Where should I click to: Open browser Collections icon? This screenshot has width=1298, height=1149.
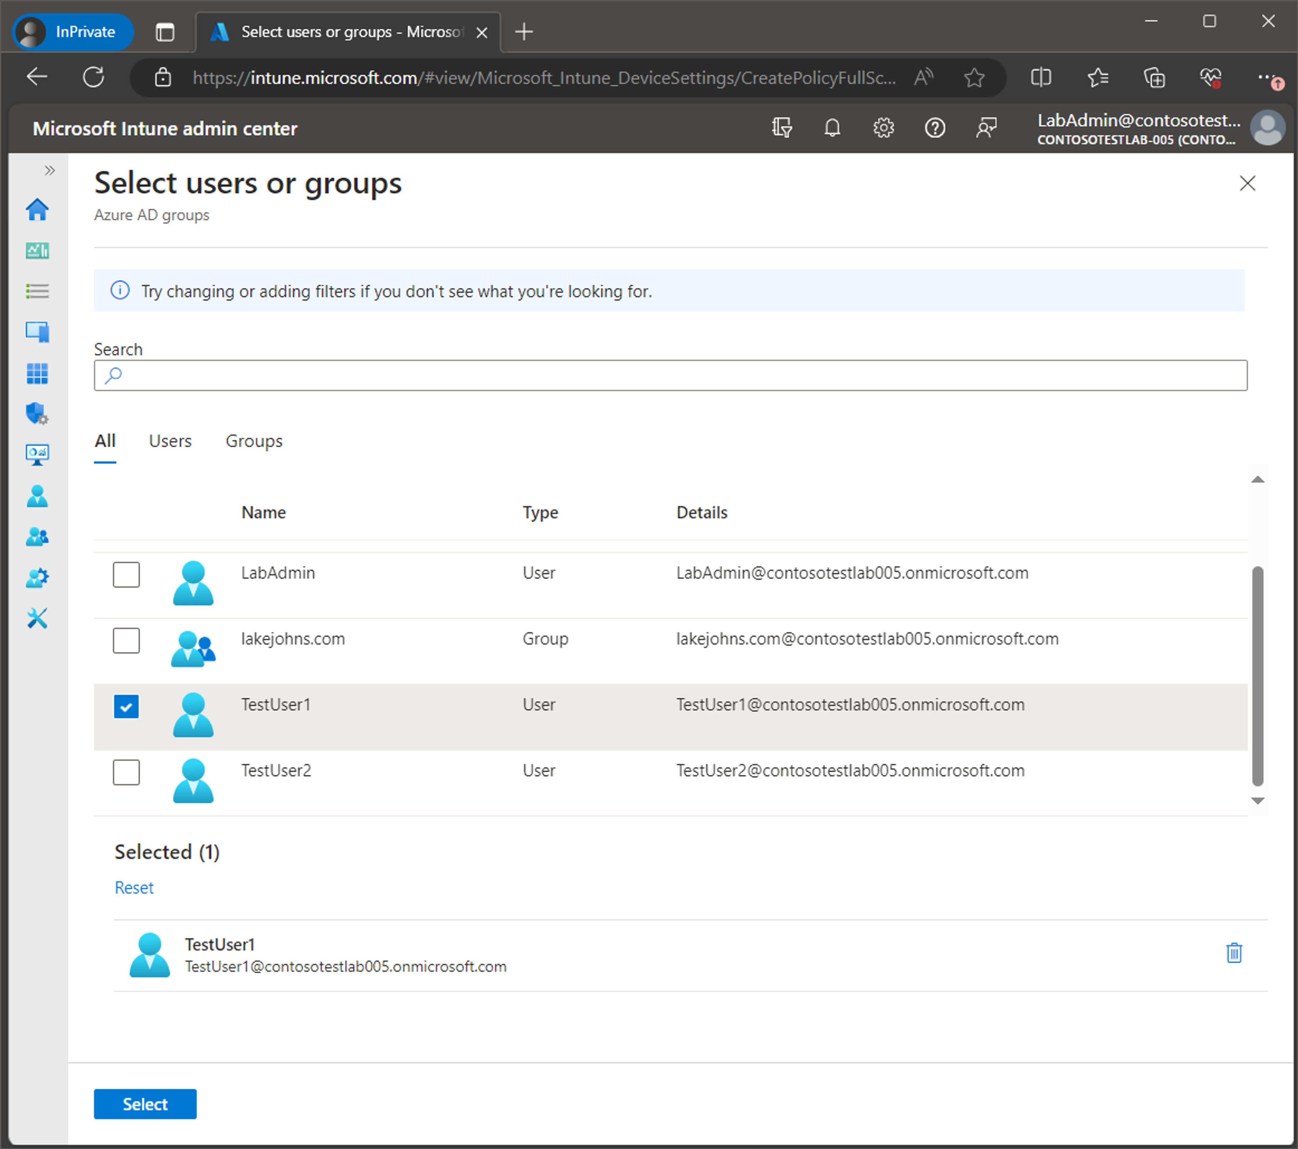[x=1154, y=77]
